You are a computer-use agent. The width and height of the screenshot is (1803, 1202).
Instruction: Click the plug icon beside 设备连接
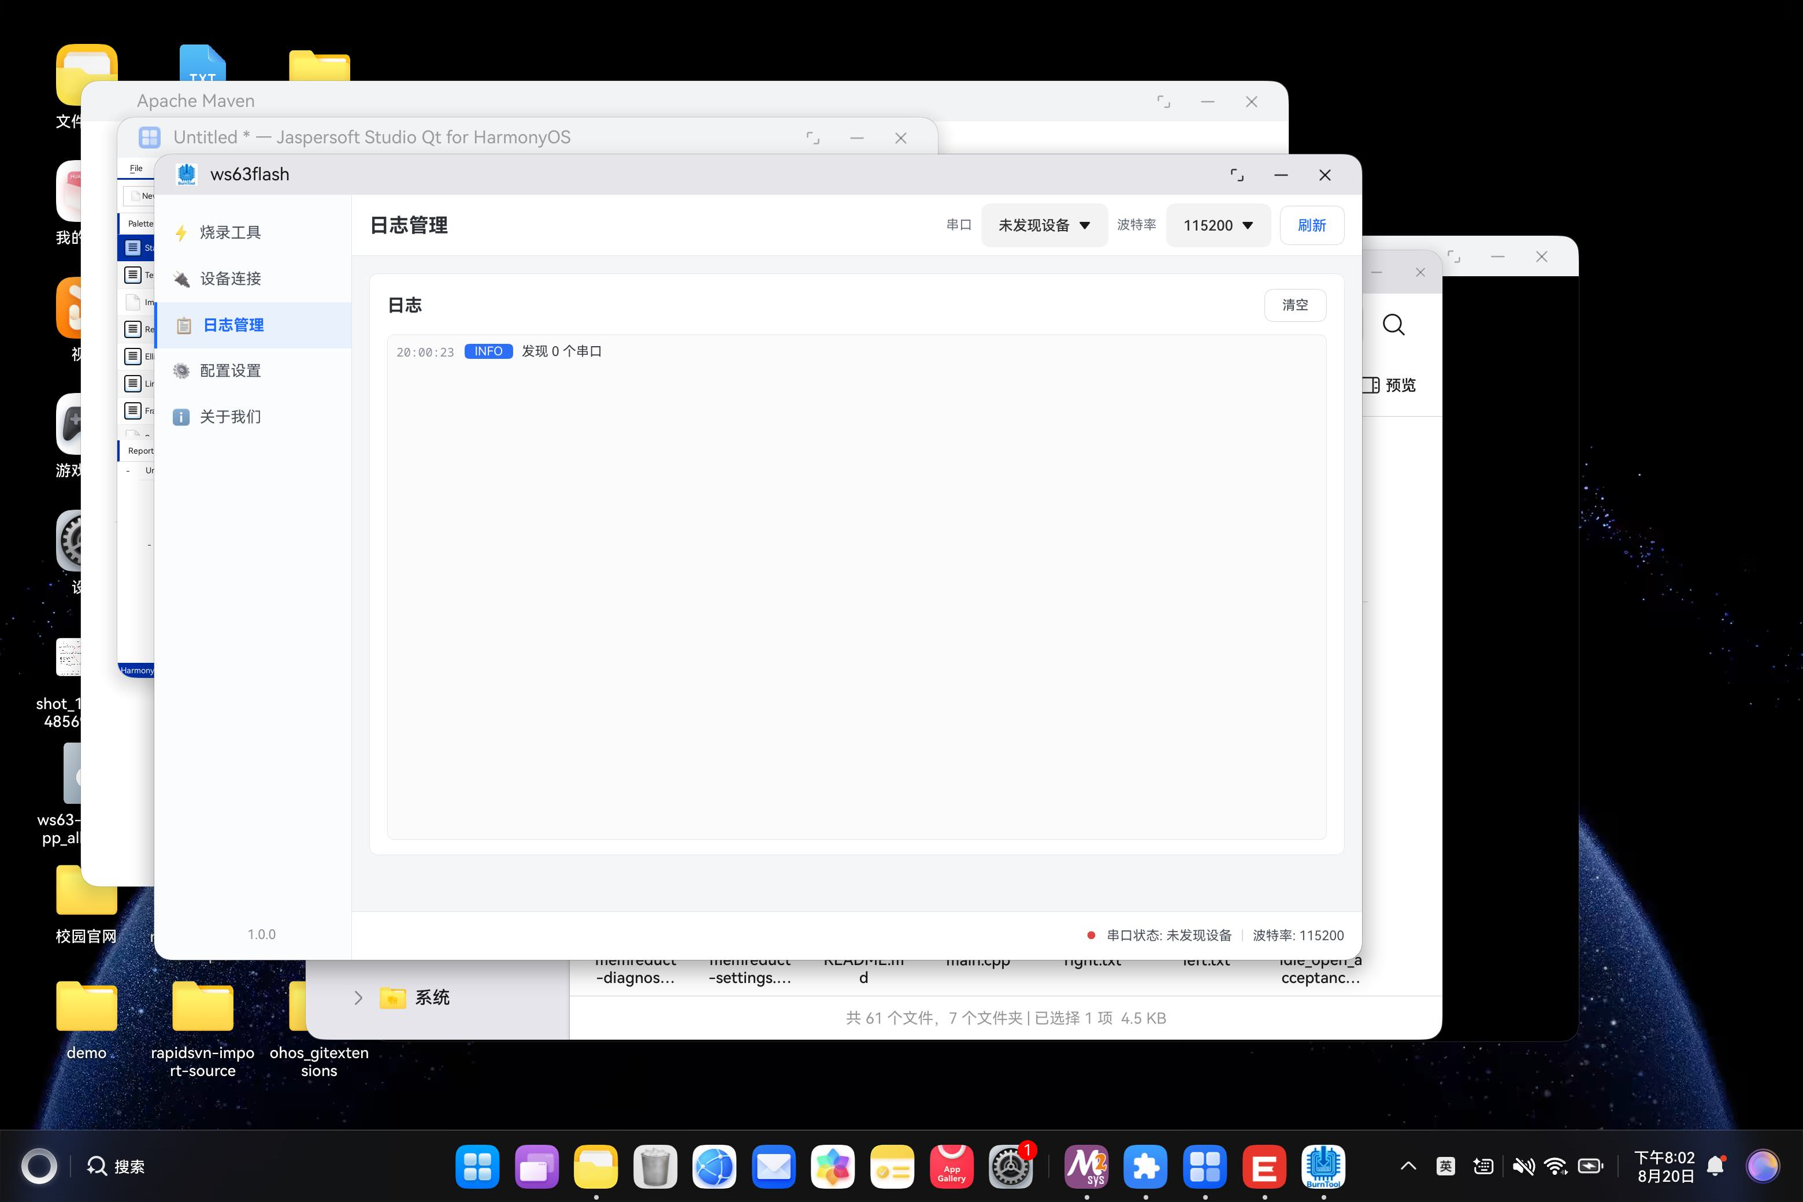tap(181, 279)
